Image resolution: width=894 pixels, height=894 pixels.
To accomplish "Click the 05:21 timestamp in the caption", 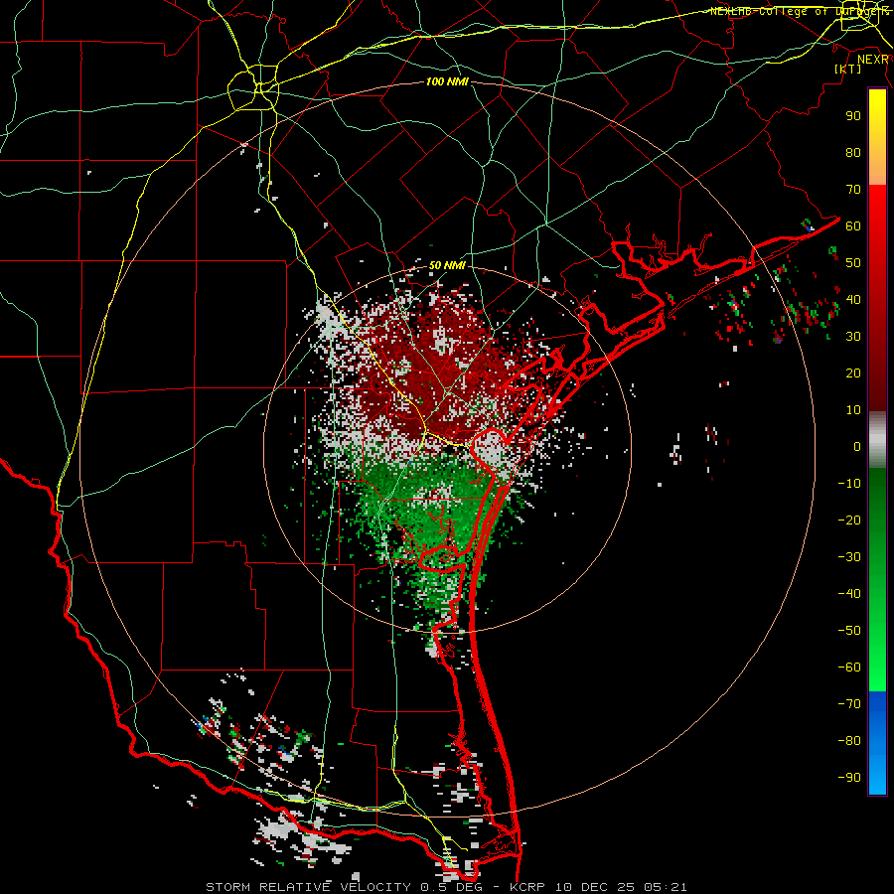I will tap(666, 887).
